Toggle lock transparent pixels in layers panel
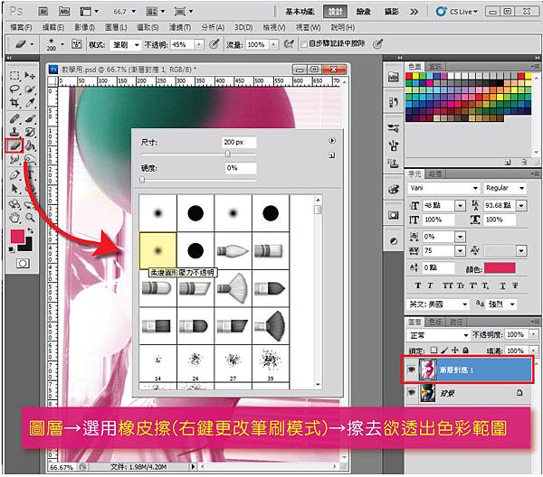The width and height of the screenshot is (543, 477). pyautogui.click(x=433, y=351)
